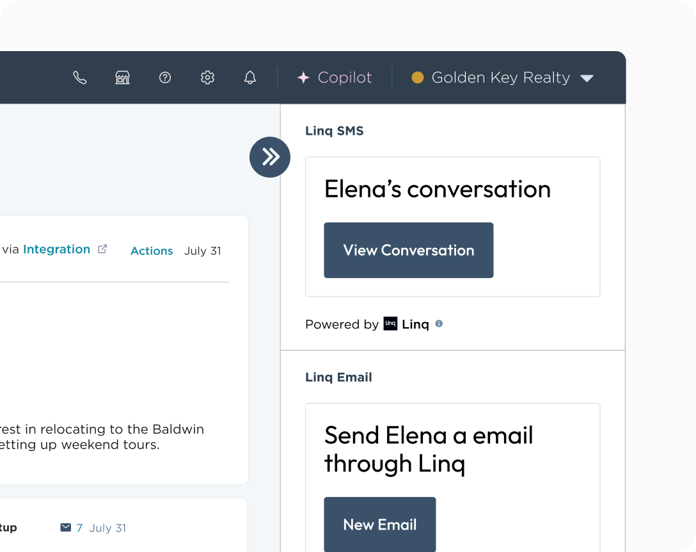This screenshot has width=696, height=552.
Task: Click the golden status dot beside Golden Key Realty
Action: click(417, 77)
